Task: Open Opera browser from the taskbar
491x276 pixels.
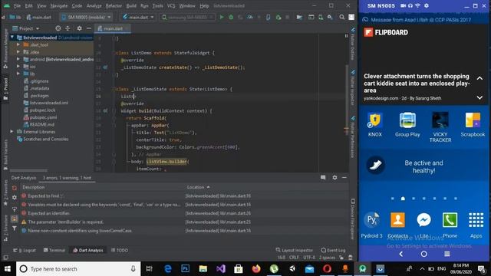Action: click(x=328, y=269)
